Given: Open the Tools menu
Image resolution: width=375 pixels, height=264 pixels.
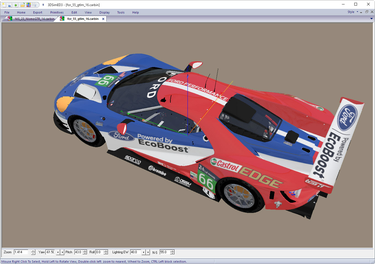Looking at the screenshot, I should point(121,12).
